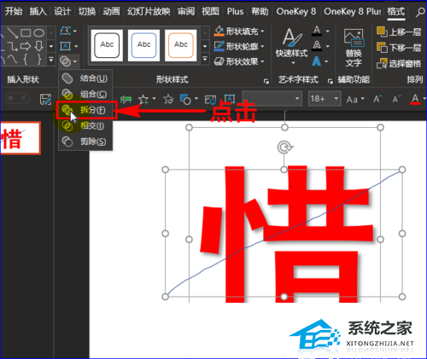
Task: Open the 设计 ribbon tab
Action: tap(62, 11)
